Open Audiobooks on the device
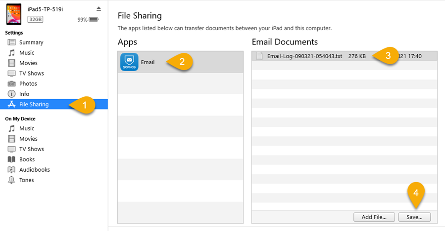Screen dimensions: 445x231 coord(34,170)
